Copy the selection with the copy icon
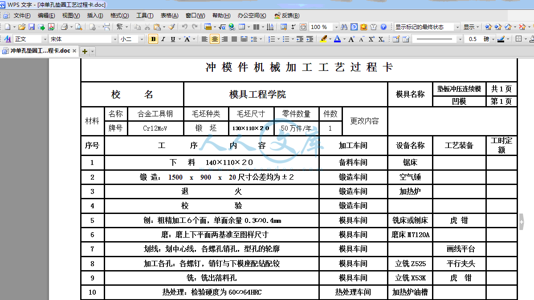 137,27
